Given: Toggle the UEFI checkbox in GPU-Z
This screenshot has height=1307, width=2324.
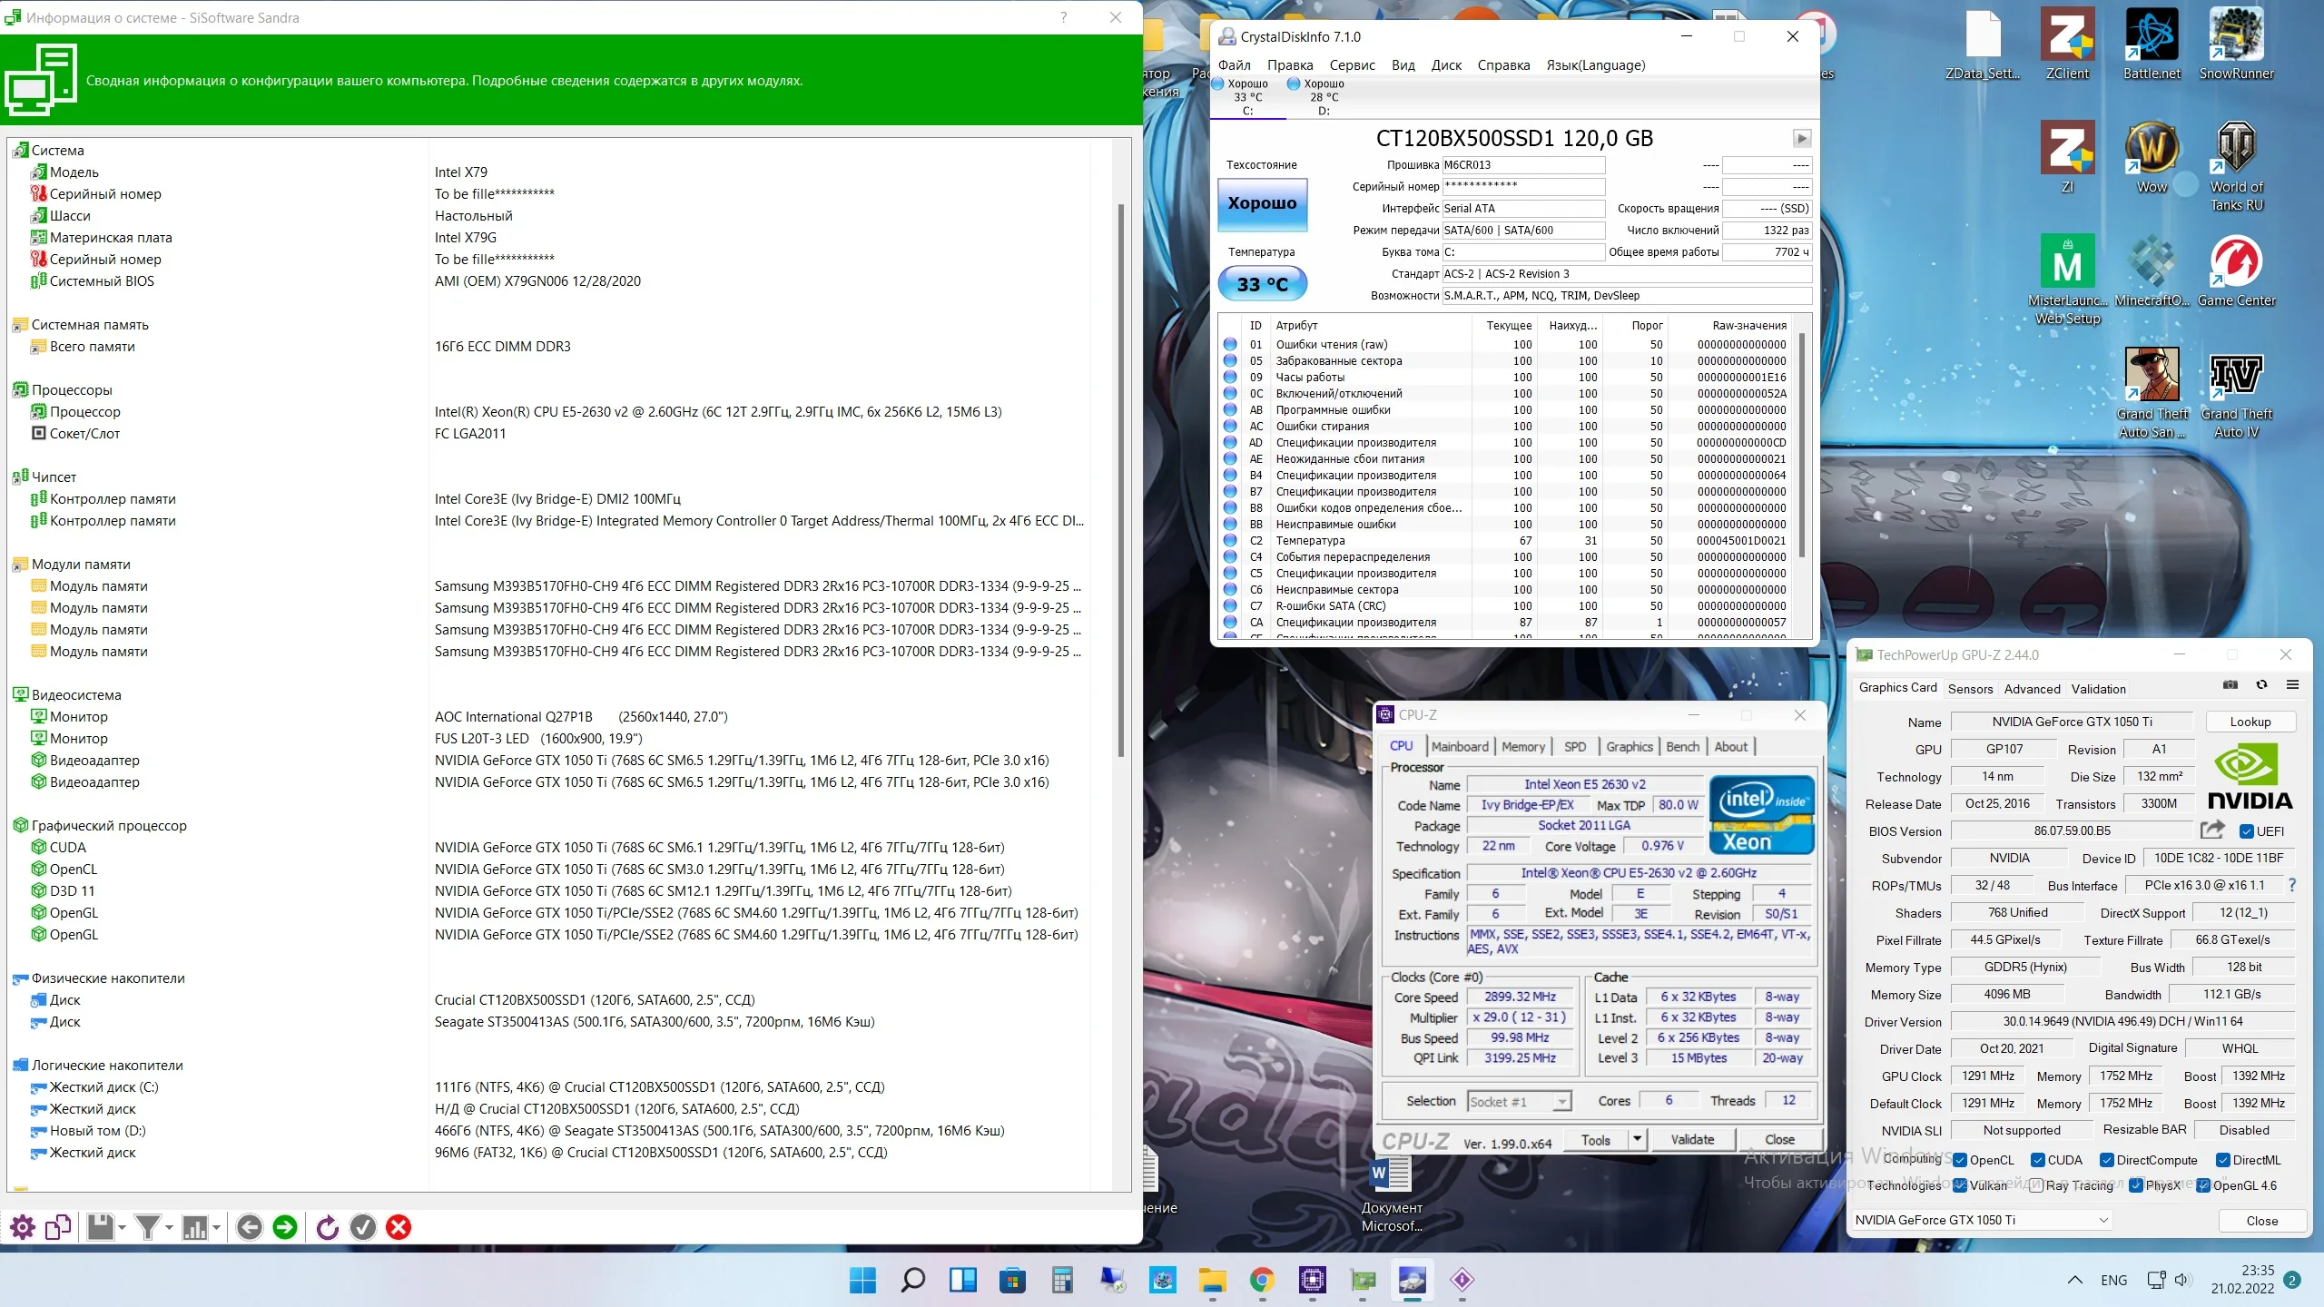Looking at the screenshot, I should click(2247, 831).
